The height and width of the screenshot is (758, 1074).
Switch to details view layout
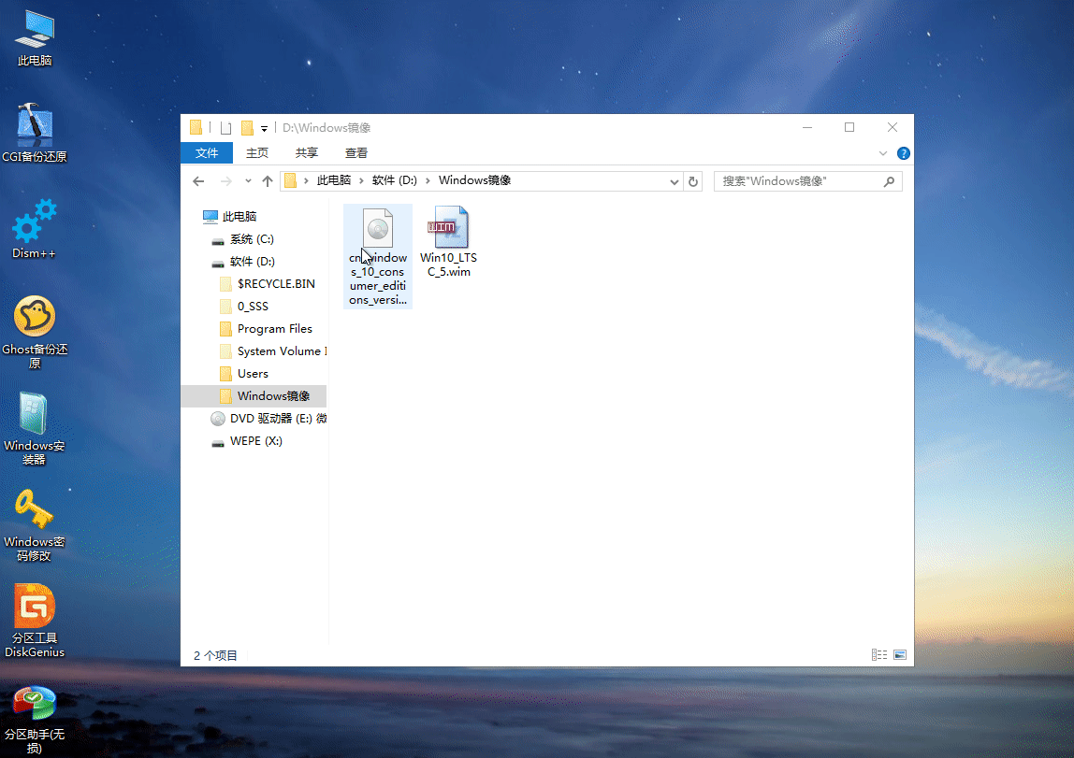pos(879,654)
